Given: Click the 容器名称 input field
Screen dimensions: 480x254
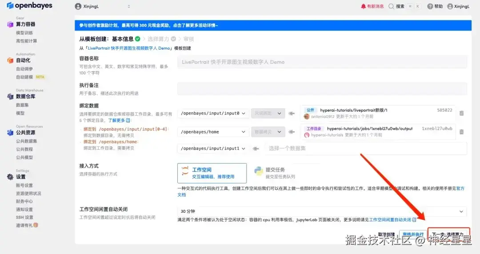Looking at the screenshot, I should pos(322,62).
